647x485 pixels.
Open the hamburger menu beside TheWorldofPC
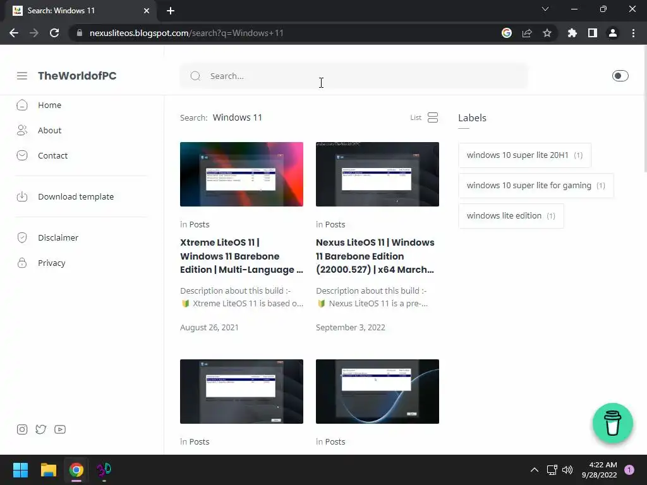click(x=22, y=76)
